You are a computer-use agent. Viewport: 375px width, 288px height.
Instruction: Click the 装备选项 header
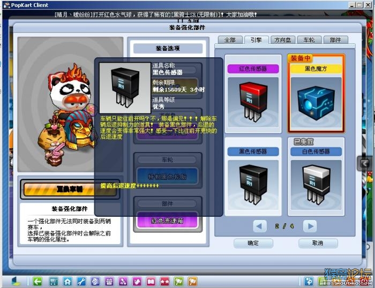pyautogui.click(x=168, y=49)
